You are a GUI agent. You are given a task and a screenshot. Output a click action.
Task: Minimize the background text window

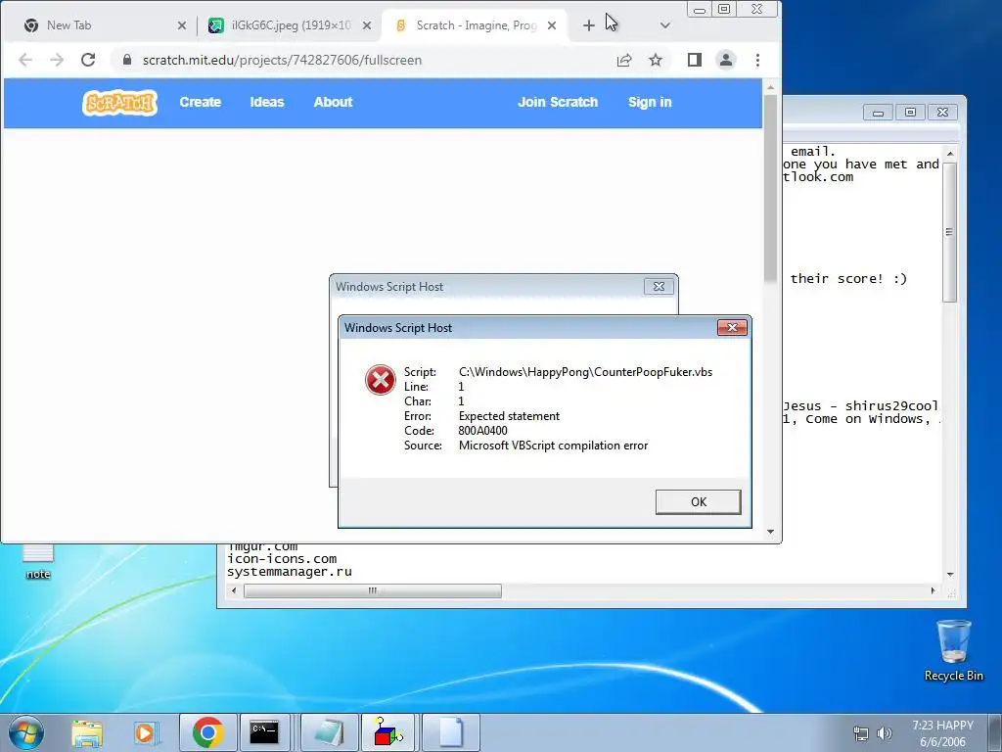(878, 113)
